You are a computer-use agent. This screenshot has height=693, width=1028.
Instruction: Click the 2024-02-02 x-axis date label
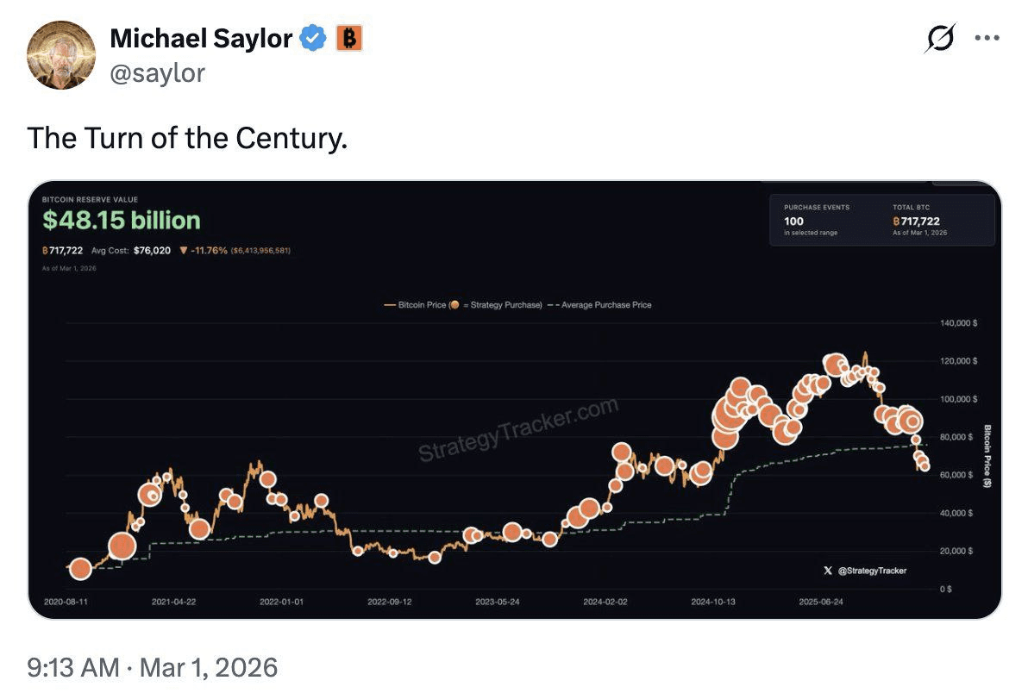click(x=605, y=602)
